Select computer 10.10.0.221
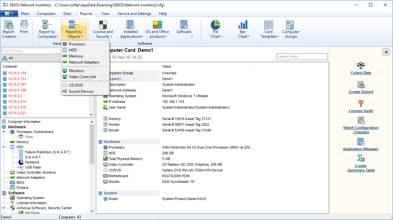Screen dimensions: 393x220 click(x=17, y=113)
